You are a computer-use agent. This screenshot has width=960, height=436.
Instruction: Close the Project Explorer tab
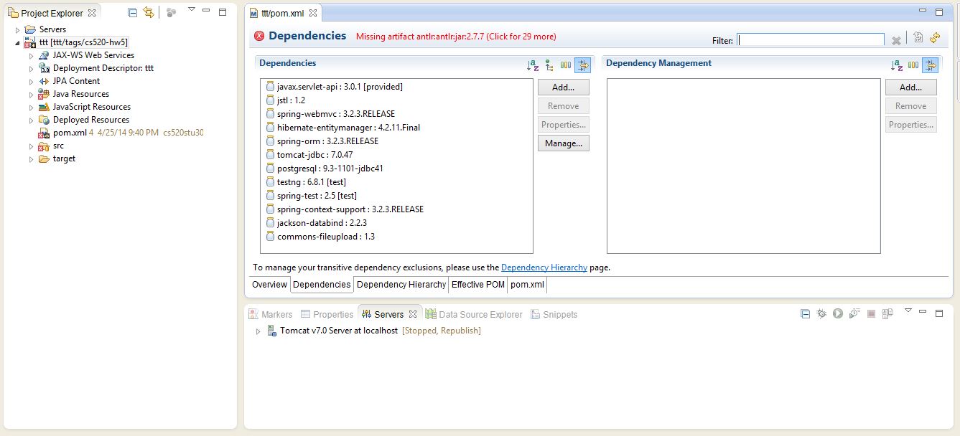point(92,13)
